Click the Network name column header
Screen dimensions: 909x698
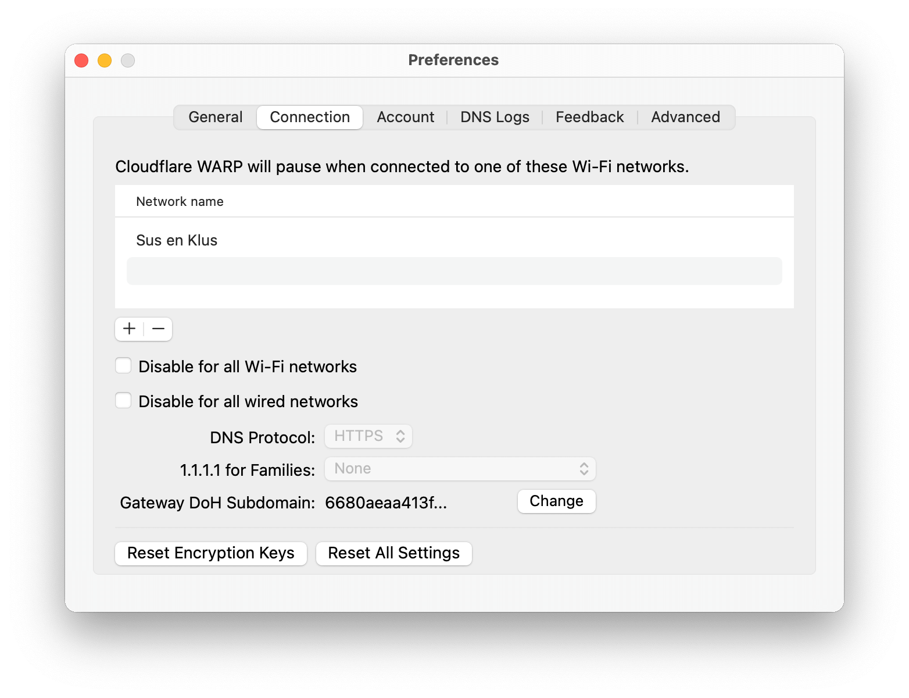(x=180, y=201)
